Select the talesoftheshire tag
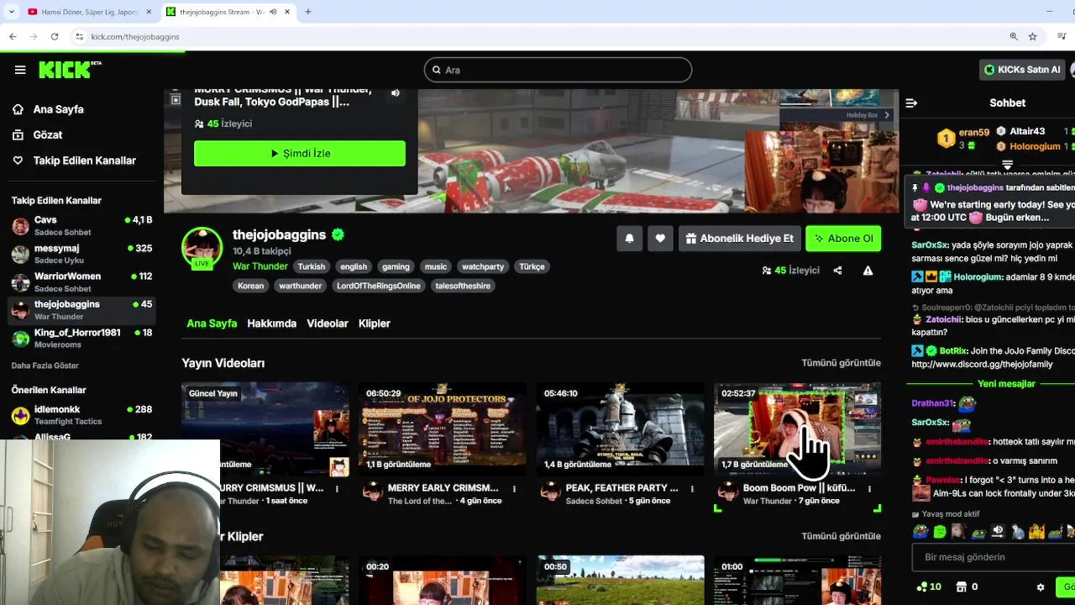Screen dimensions: 1075x605 pos(463,286)
